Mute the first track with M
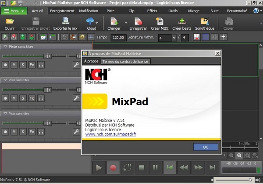 coord(14,65)
